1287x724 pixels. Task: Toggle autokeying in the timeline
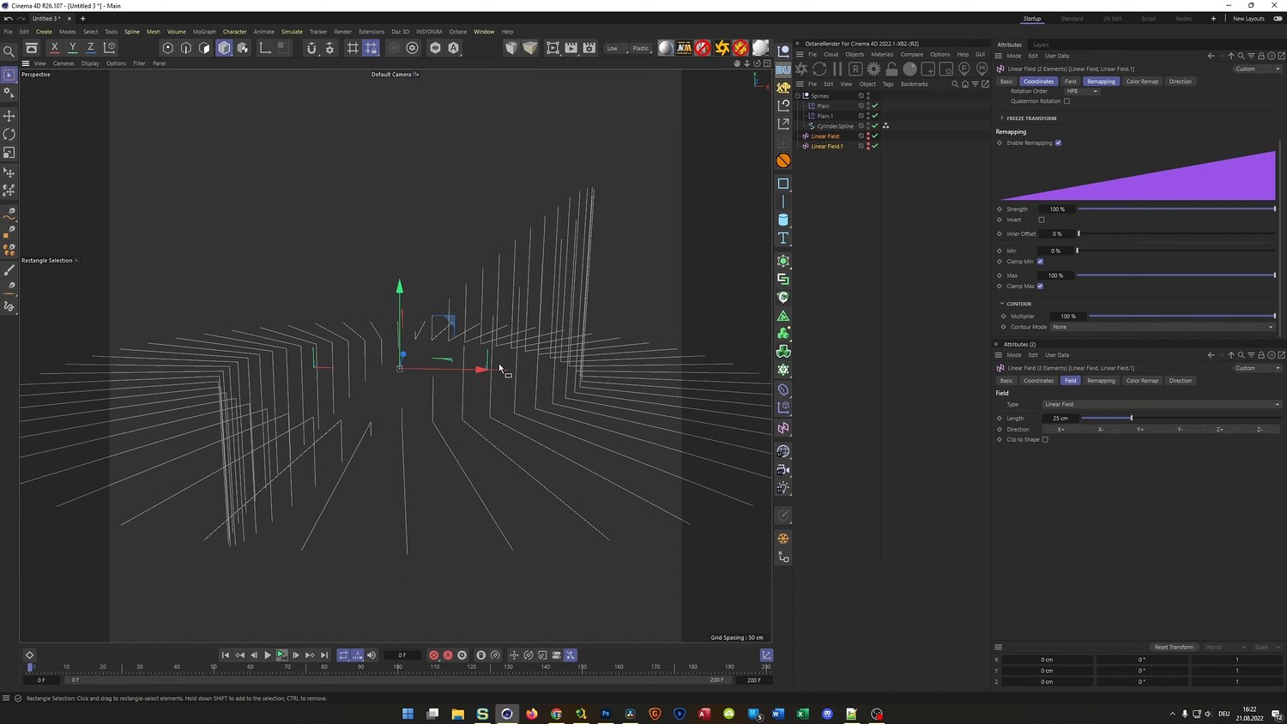(x=448, y=655)
